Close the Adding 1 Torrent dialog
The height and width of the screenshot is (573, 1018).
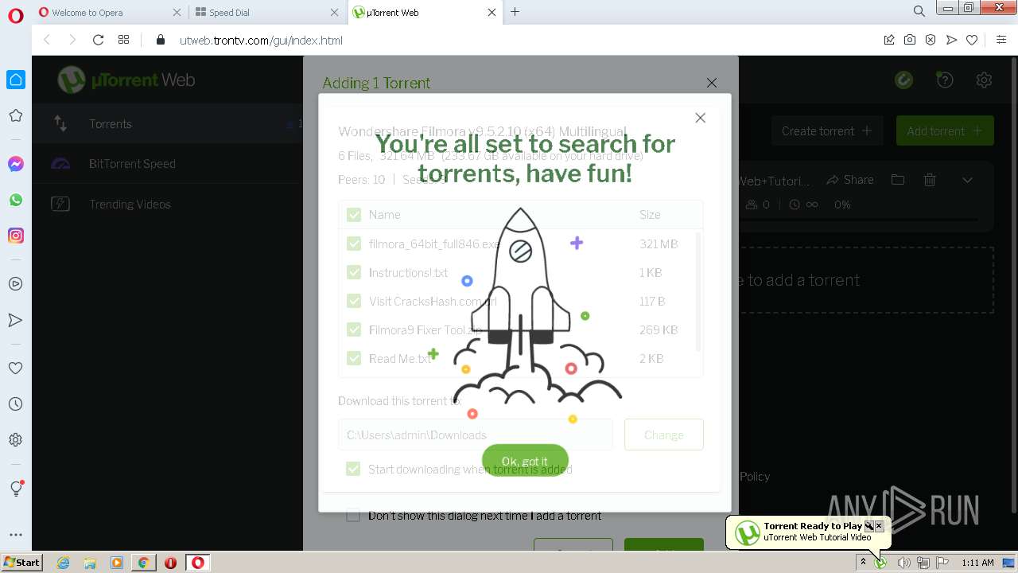point(712,83)
